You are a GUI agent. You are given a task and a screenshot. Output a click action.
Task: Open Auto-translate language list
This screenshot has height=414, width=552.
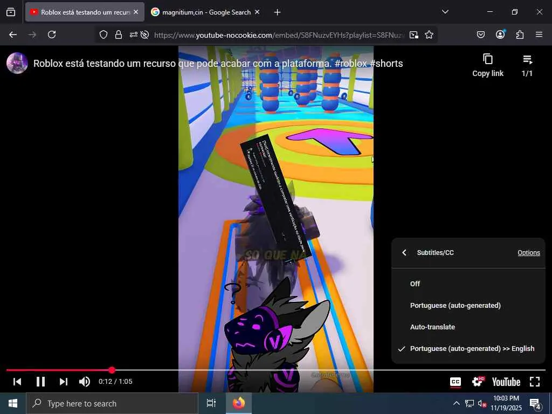tap(468, 327)
